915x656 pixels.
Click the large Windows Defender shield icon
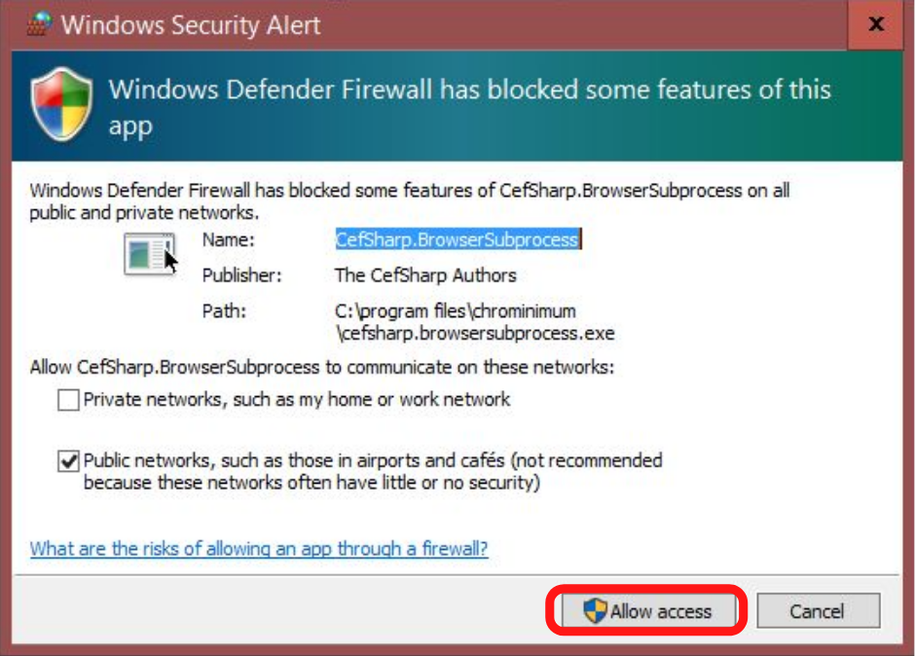click(x=61, y=105)
